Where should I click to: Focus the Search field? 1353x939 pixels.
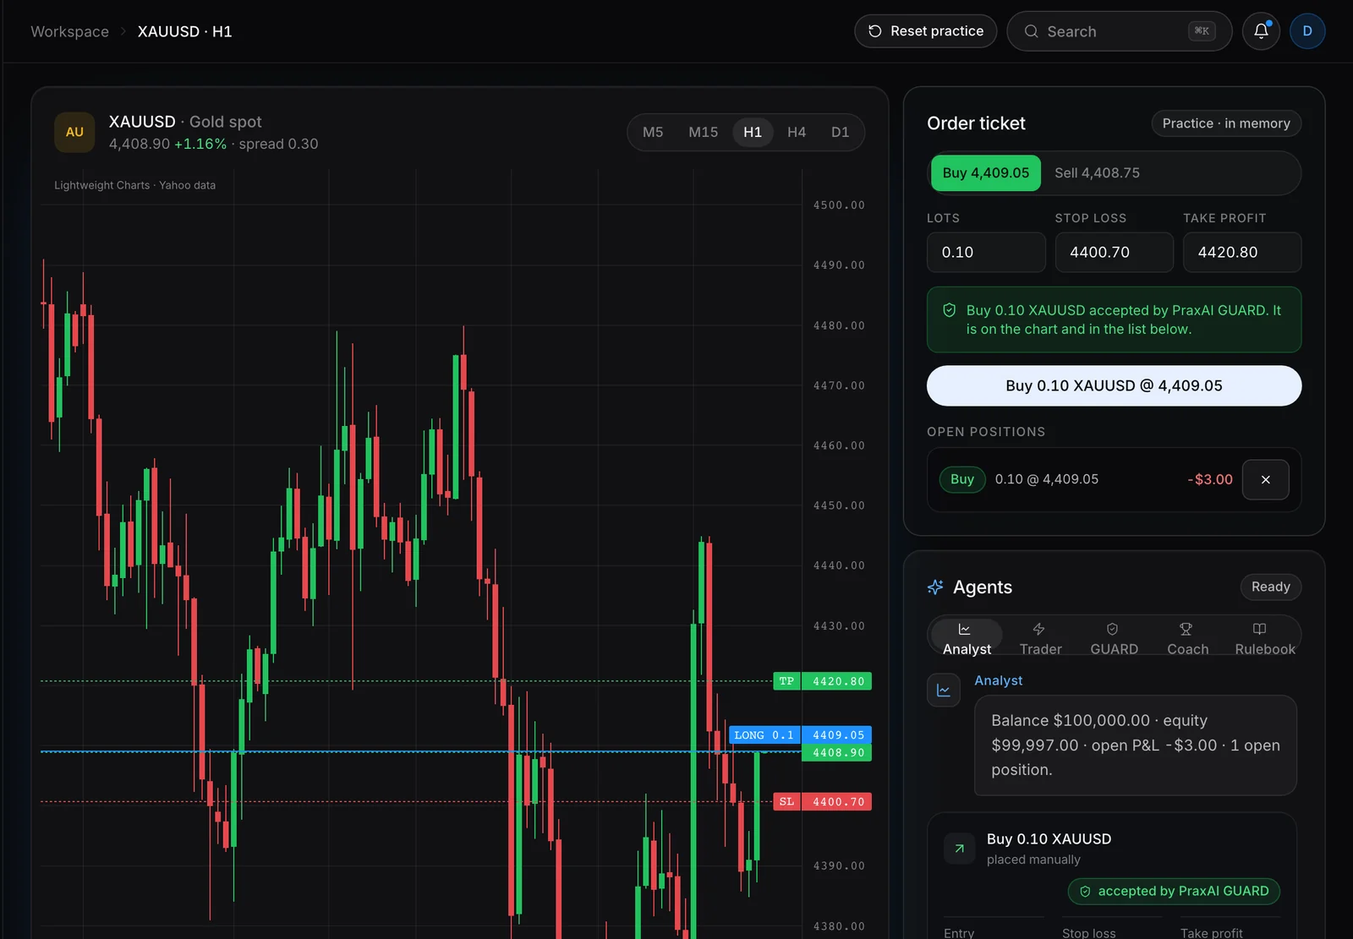[x=1119, y=31]
